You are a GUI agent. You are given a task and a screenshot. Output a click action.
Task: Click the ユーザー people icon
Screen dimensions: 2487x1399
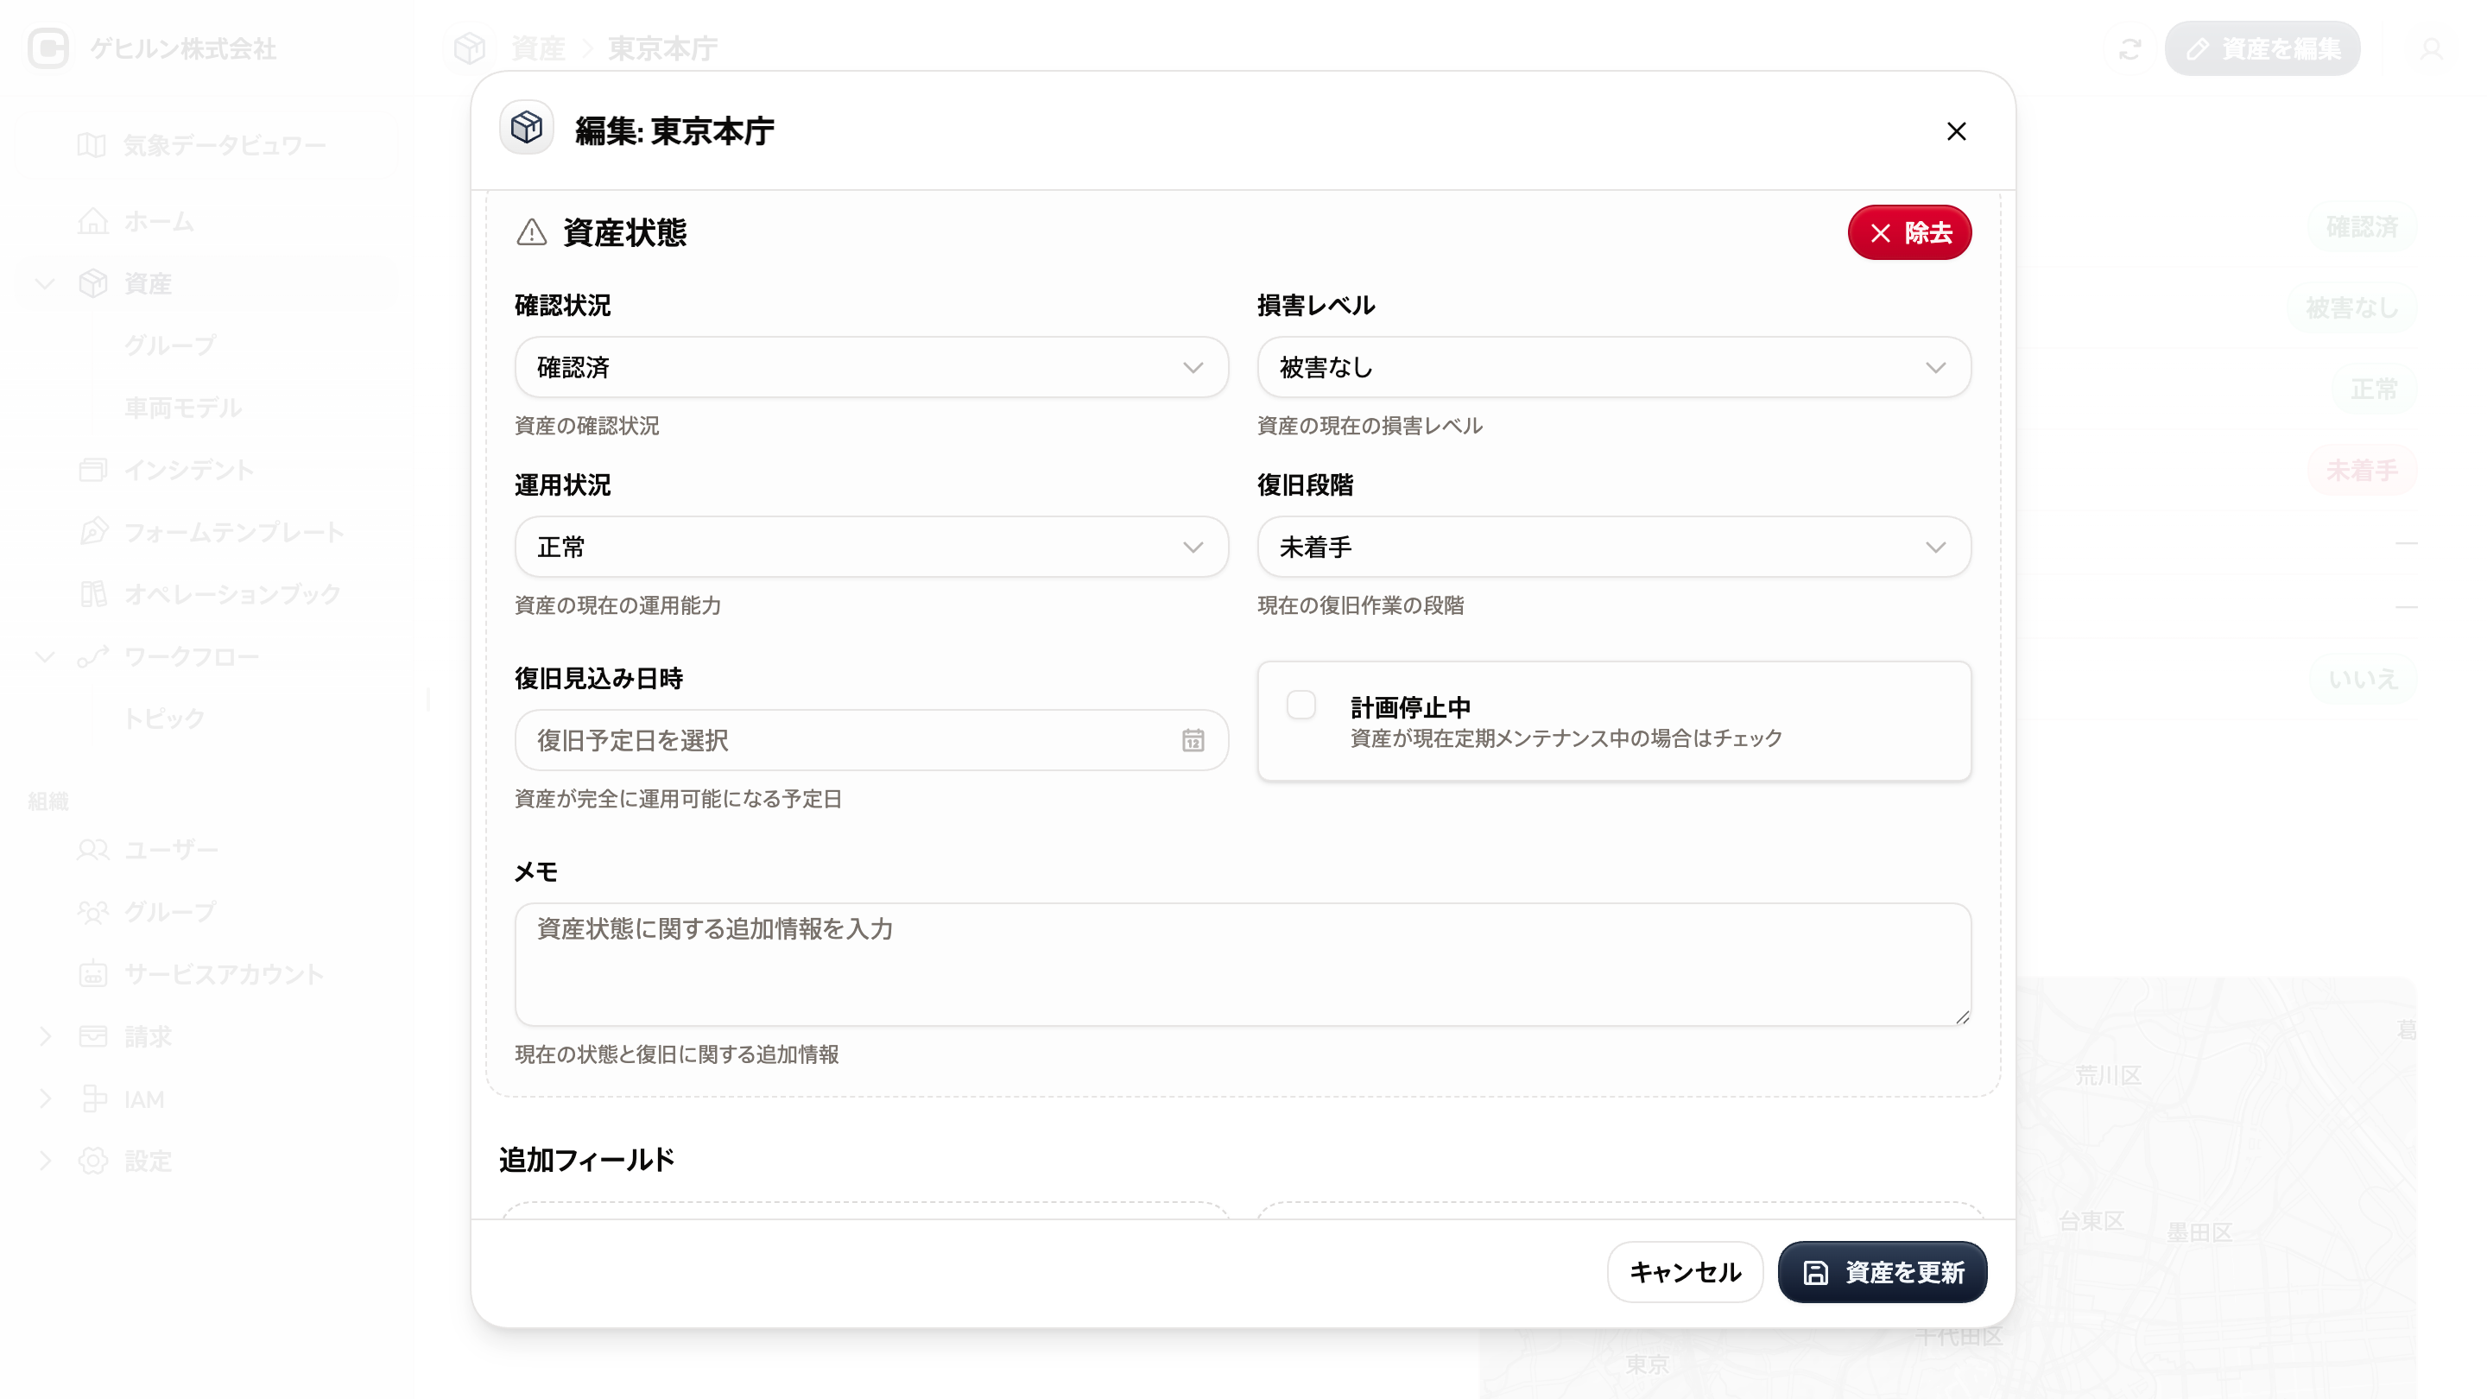(x=92, y=850)
